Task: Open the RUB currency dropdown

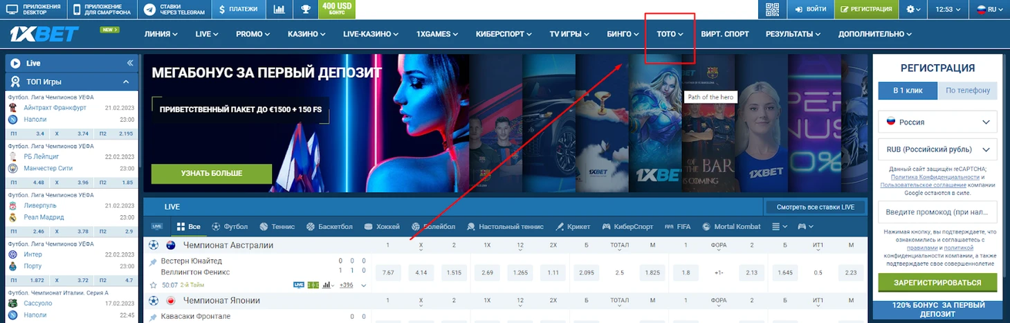Action: 937,149
